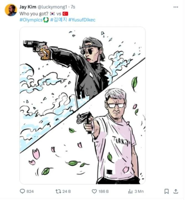This screenshot has height=200, width=186.
Task: Follow the #YusufDikec hashtag link
Action: point(82,20)
